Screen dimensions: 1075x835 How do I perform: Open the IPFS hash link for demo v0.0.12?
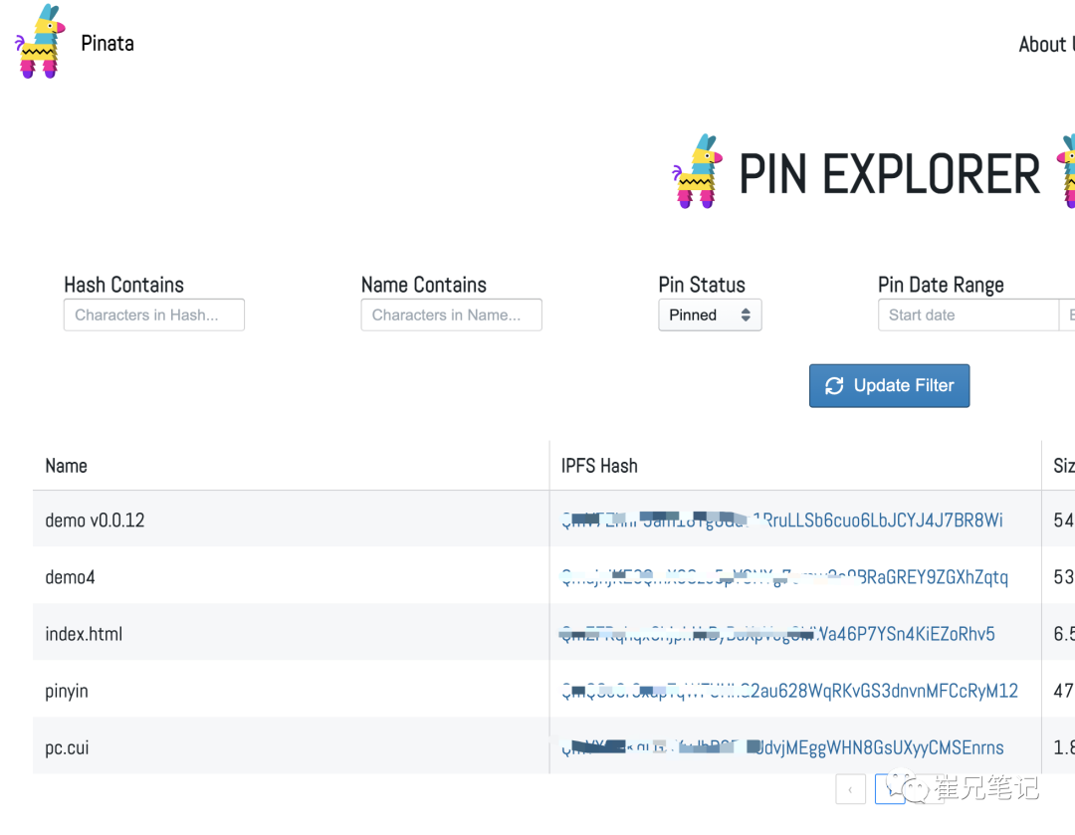tap(782, 521)
